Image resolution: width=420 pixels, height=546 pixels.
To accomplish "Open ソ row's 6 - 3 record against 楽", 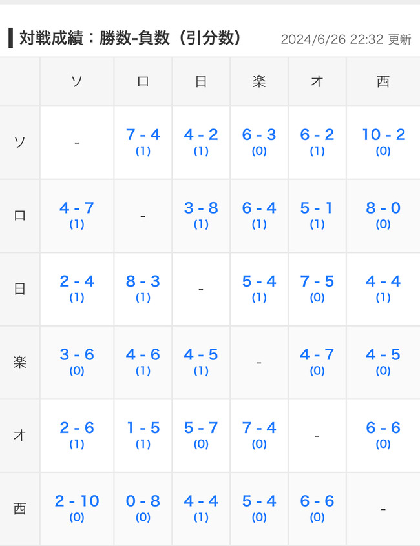I will tap(259, 135).
